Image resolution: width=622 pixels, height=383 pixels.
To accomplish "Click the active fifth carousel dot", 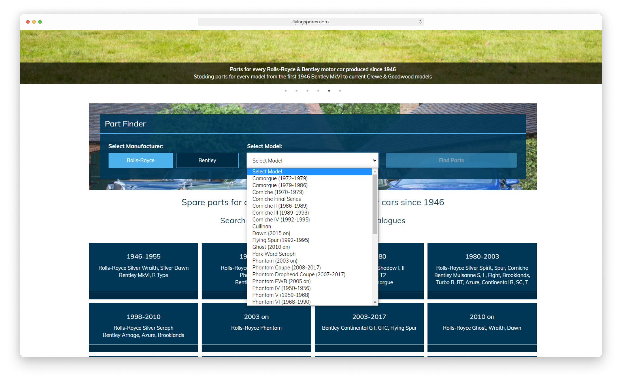I will click(329, 91).
